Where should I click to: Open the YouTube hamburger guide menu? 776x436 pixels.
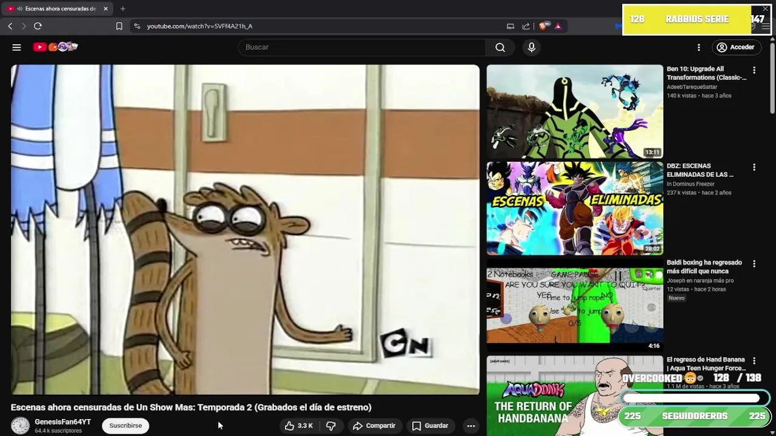pyautogui.click(x=16, y=47)
